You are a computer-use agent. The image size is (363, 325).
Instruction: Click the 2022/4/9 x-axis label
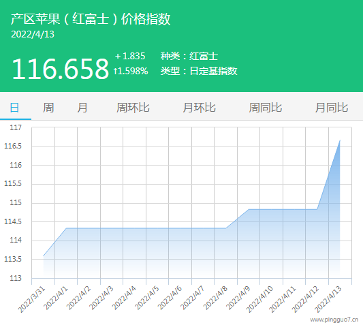238,298
